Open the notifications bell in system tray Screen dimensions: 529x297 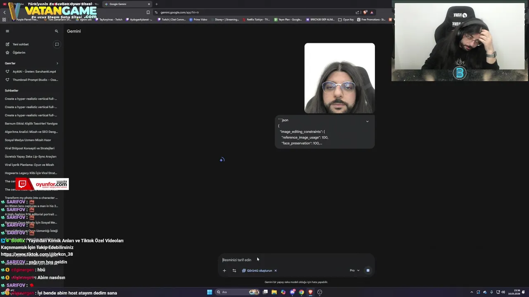click(523, 292)
